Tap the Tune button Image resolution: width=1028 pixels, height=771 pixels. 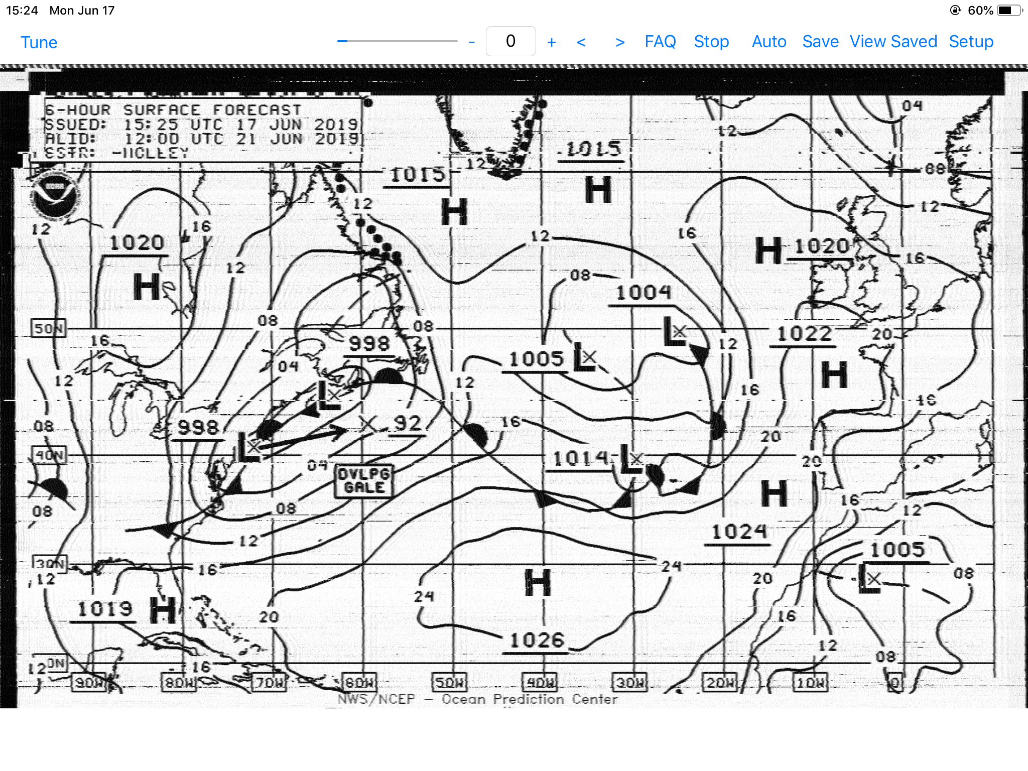point(39,42)
